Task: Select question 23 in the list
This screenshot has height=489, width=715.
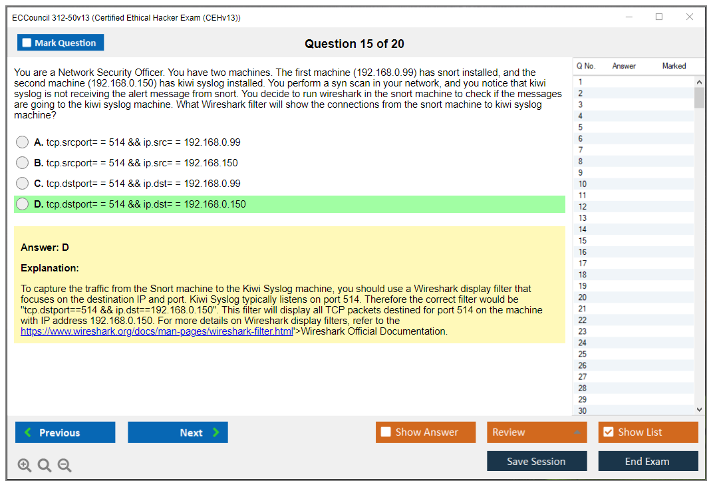Action: [634, 331]
